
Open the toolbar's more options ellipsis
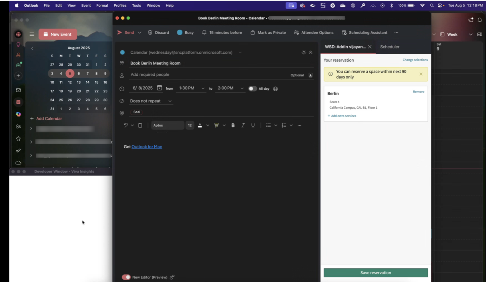396,33
